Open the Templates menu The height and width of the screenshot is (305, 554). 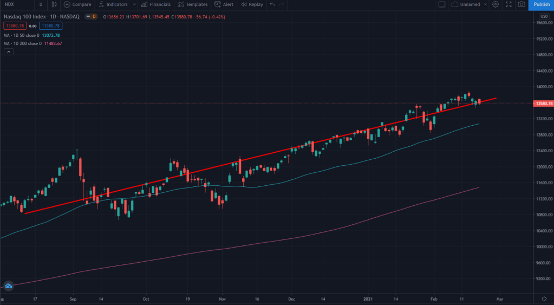192,4
